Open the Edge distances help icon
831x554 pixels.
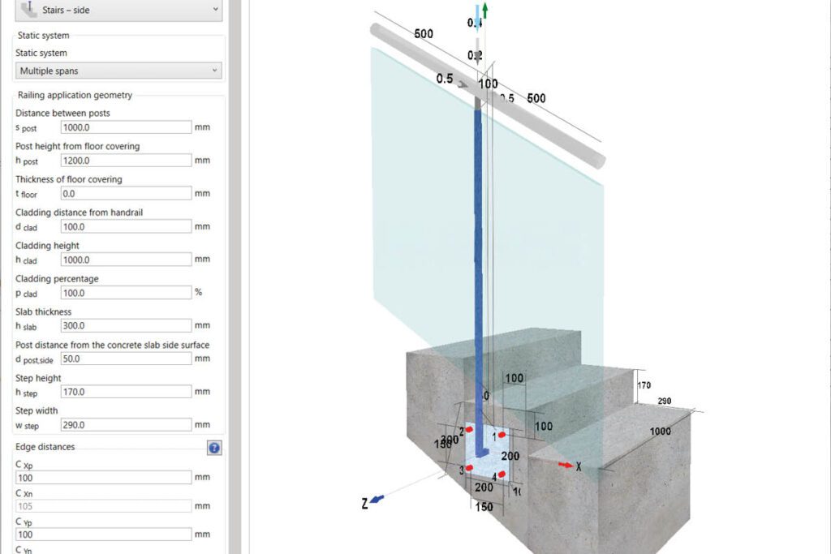point(214,448)
